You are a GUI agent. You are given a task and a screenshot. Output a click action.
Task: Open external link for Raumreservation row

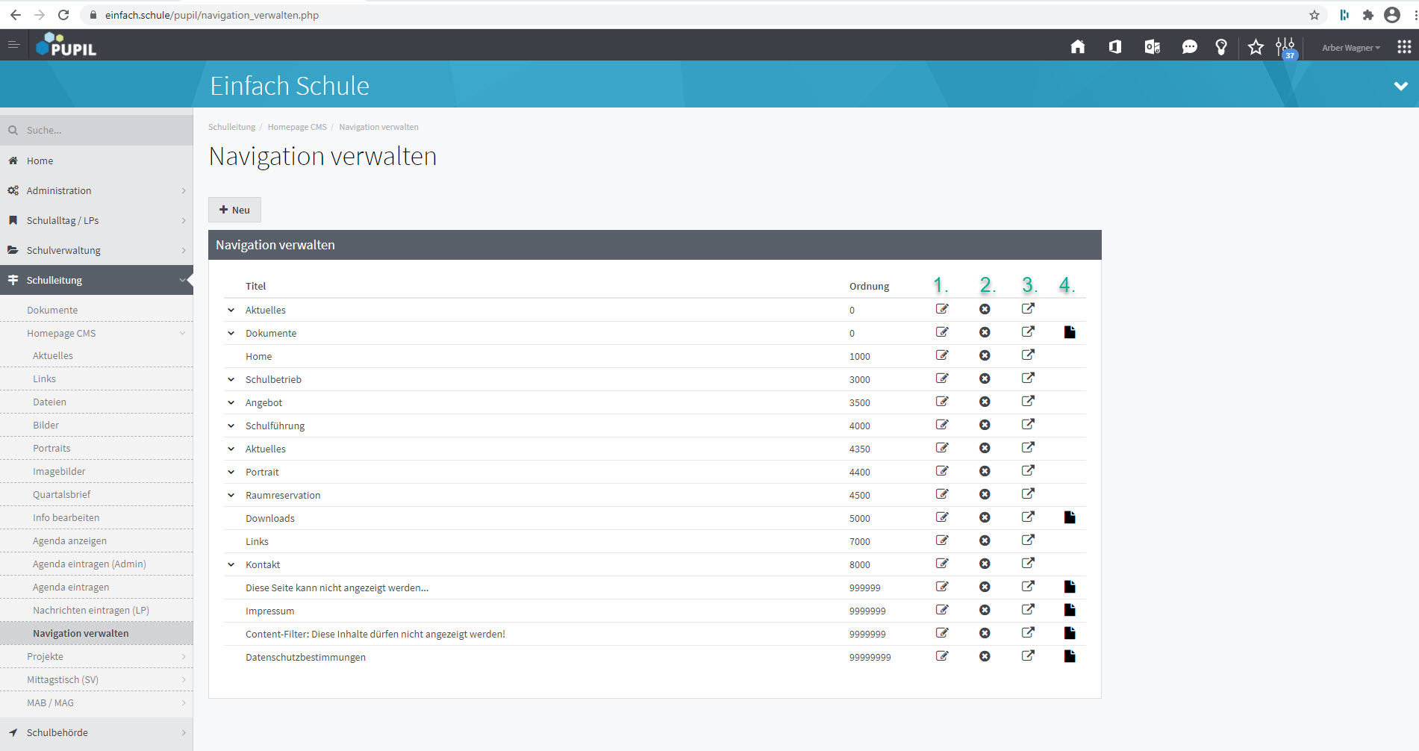(x=1028, y=494)
